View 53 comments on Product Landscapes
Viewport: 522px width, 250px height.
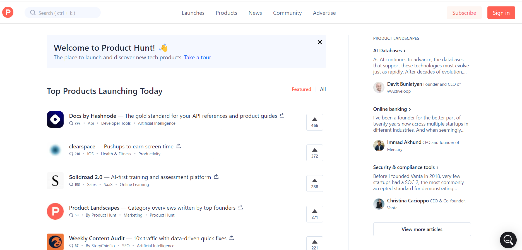coord(74,215)
